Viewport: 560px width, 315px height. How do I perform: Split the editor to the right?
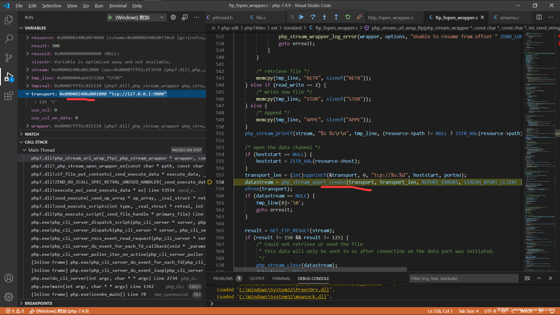click(539, 17)
